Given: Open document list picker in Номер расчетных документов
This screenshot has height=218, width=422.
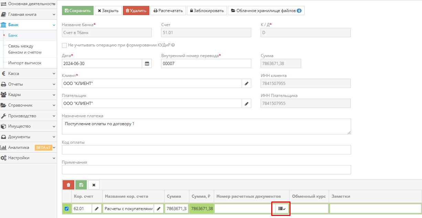Looking at the screenshot, I should point(282,209).
